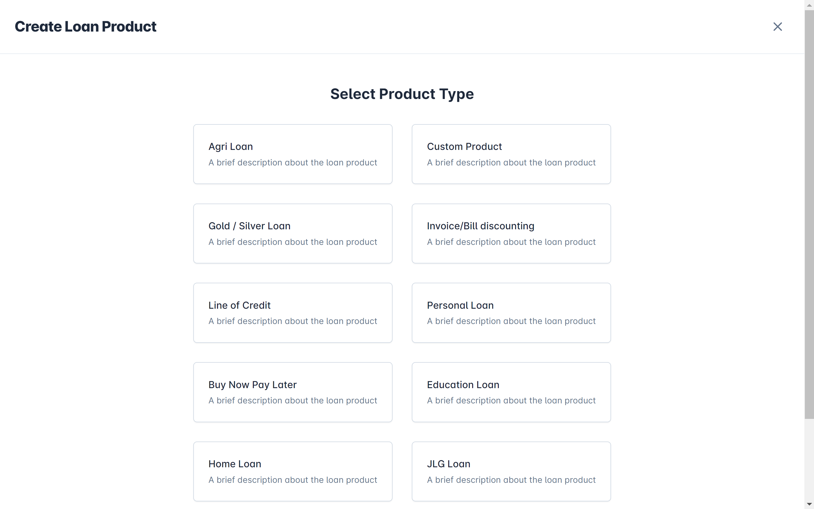Click the Agri Loan description text
814x509 pixels.
click(x=292, y=162)
